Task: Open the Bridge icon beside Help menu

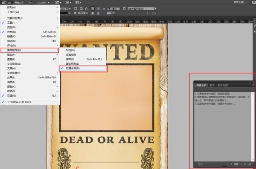Action: pyautogui.click(x=31, y=2)
